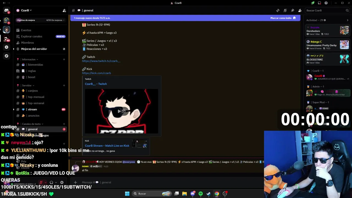Click the invite people icon beside CzarB

click(x=64, y=10)
